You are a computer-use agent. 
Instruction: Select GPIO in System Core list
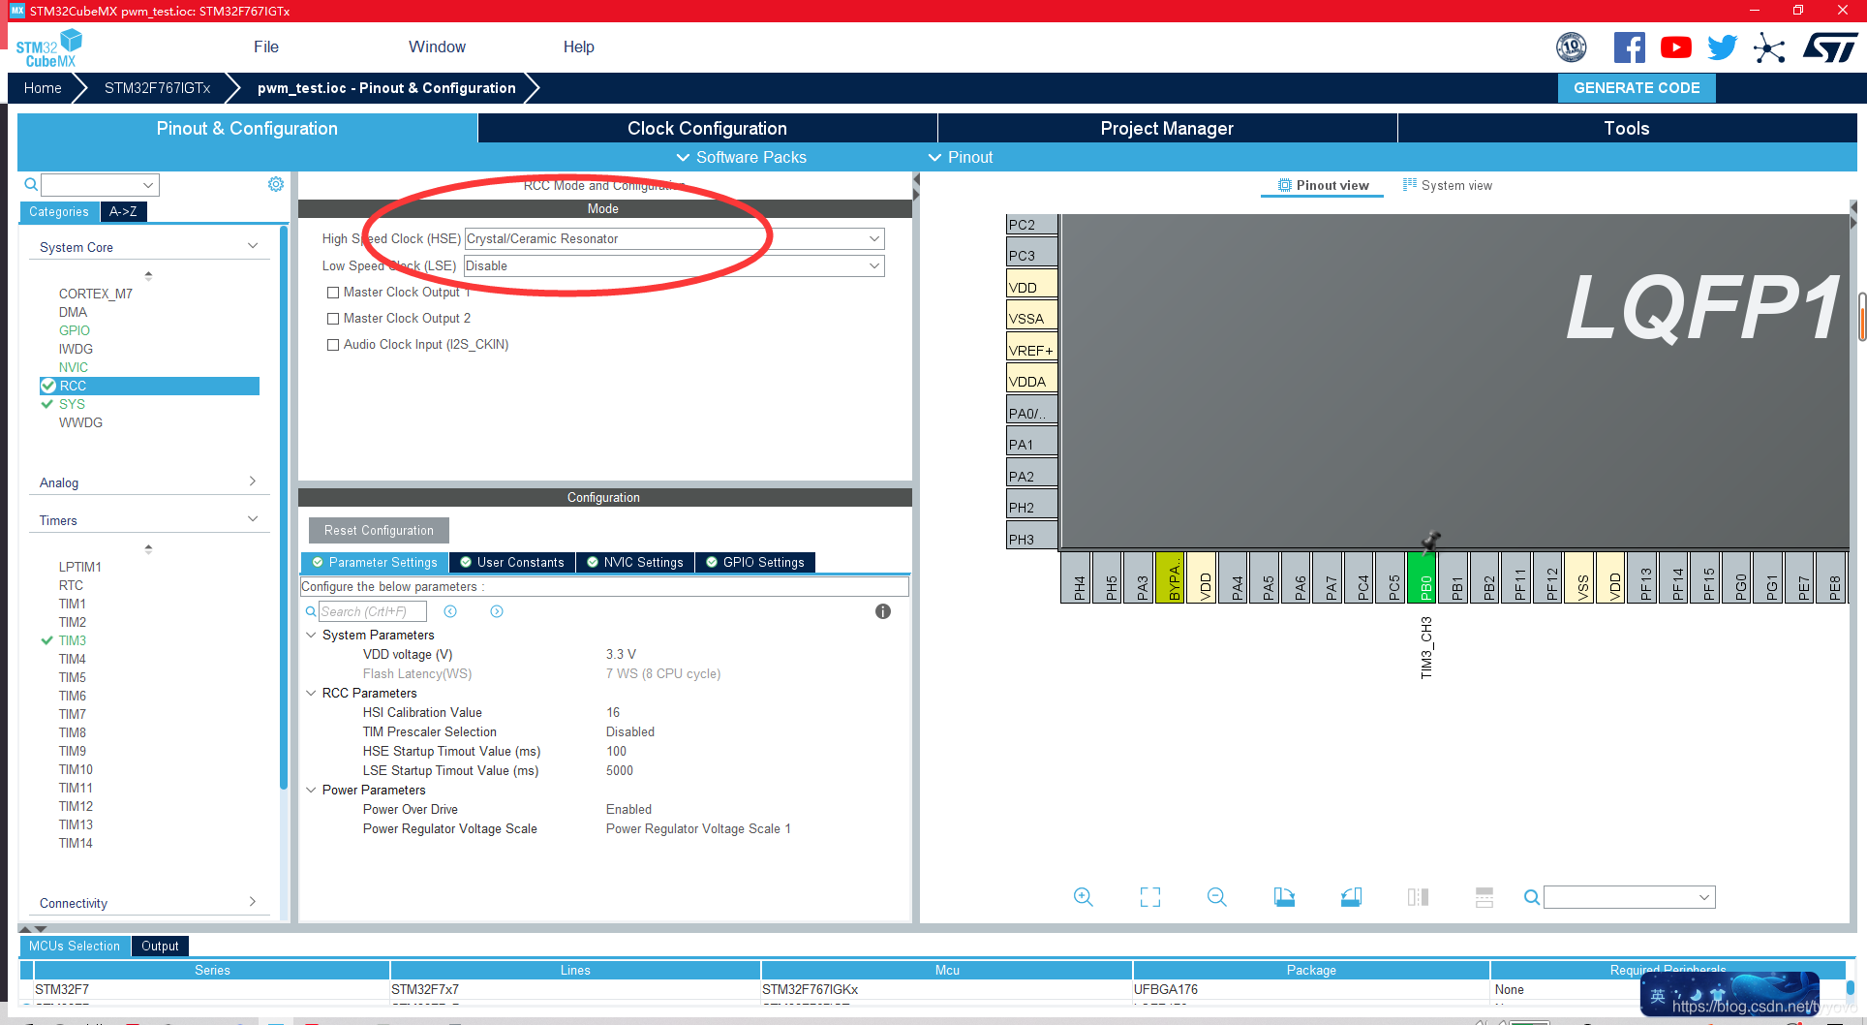pyautogui.click(x=75, y=330)
